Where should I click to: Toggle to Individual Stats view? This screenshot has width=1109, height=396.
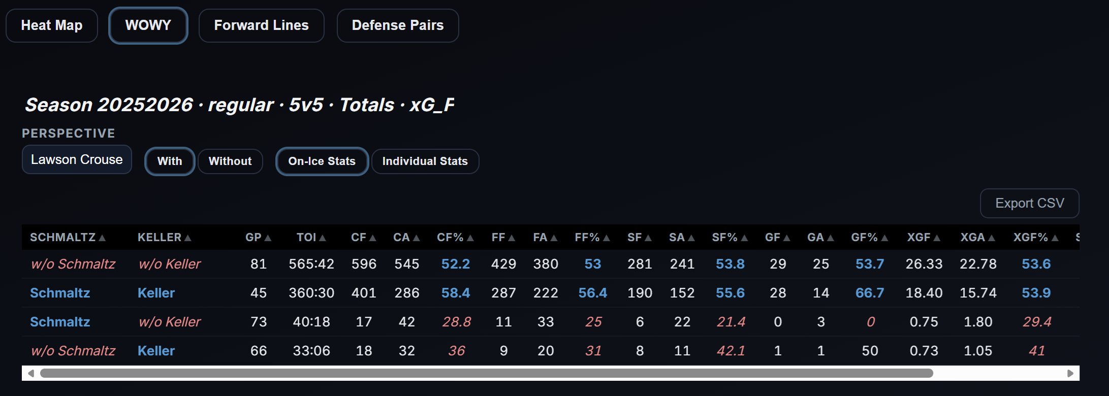click(425, 161)
